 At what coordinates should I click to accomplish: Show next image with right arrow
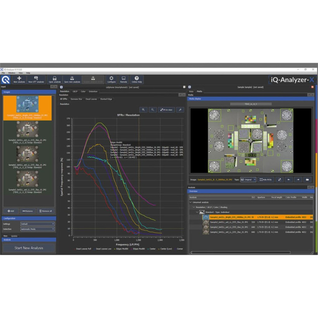[298, 180]
